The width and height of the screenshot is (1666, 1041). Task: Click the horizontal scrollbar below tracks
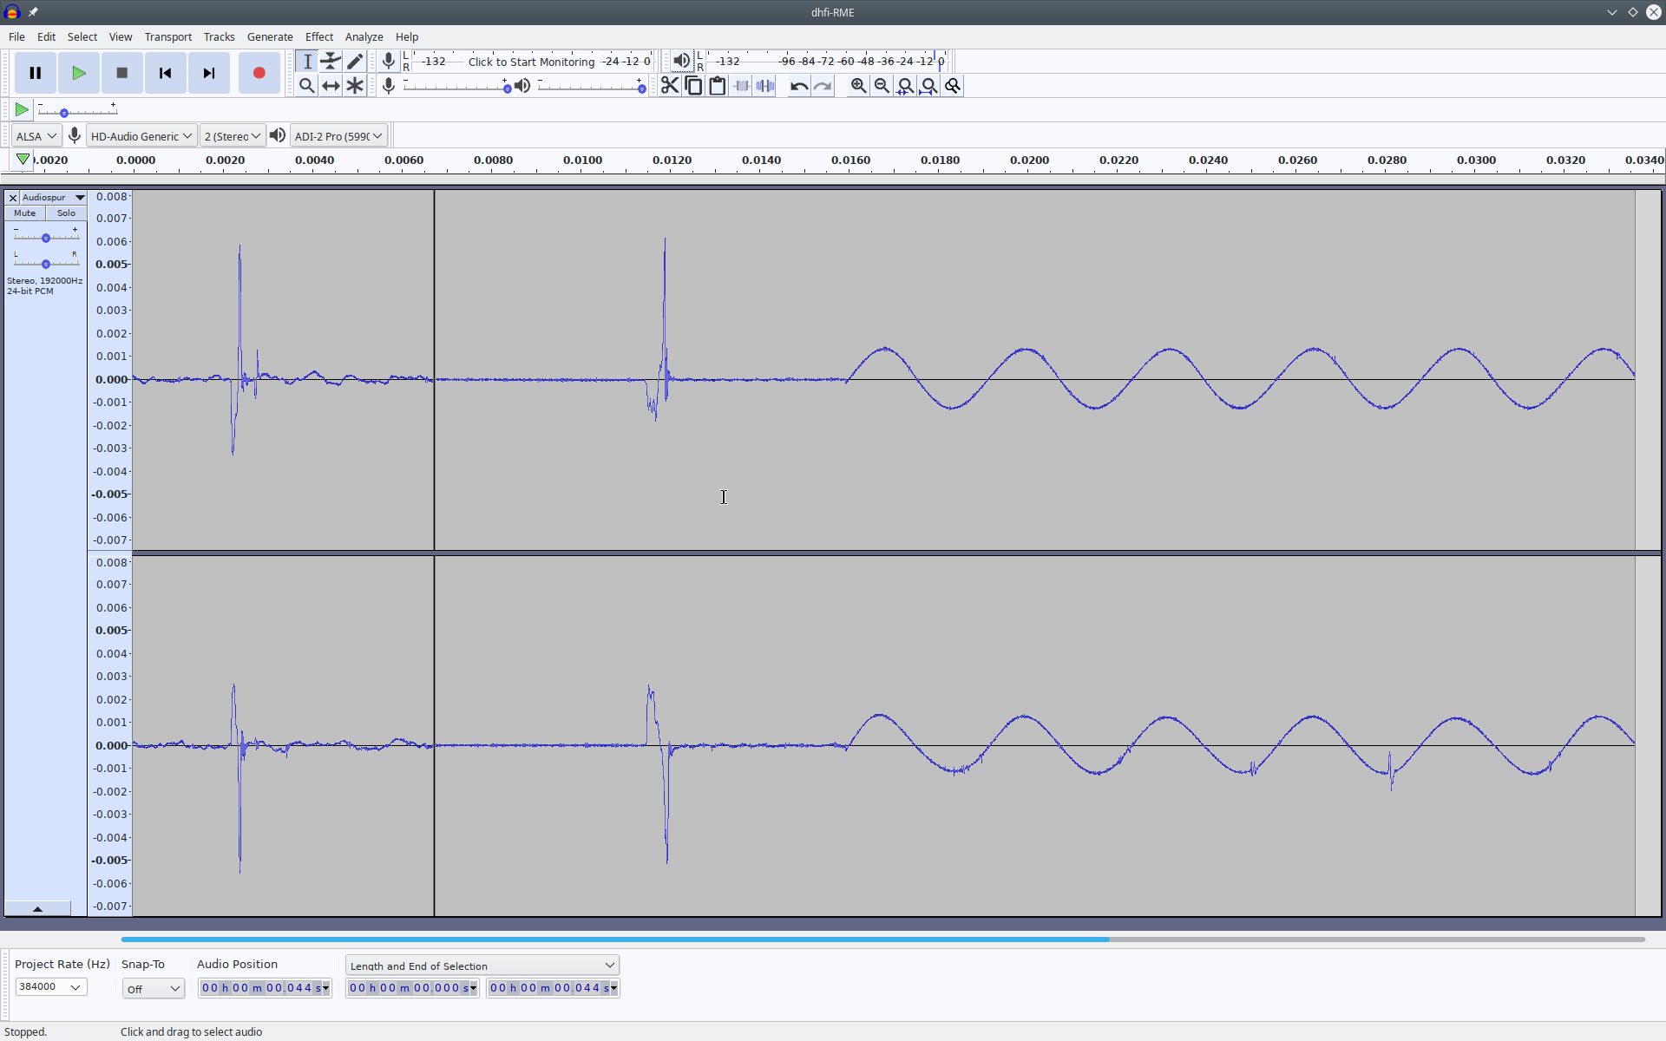click(x=614, y=939)
